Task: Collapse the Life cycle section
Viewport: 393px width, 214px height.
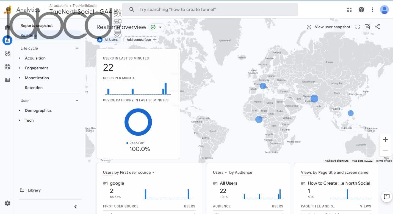Action: pyautogui.click(x=77, y=48)
